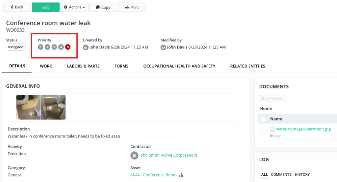Open the first water damage photo thumbnail
This screenshot has height=182, width=337.
click(x=28, y=107)
